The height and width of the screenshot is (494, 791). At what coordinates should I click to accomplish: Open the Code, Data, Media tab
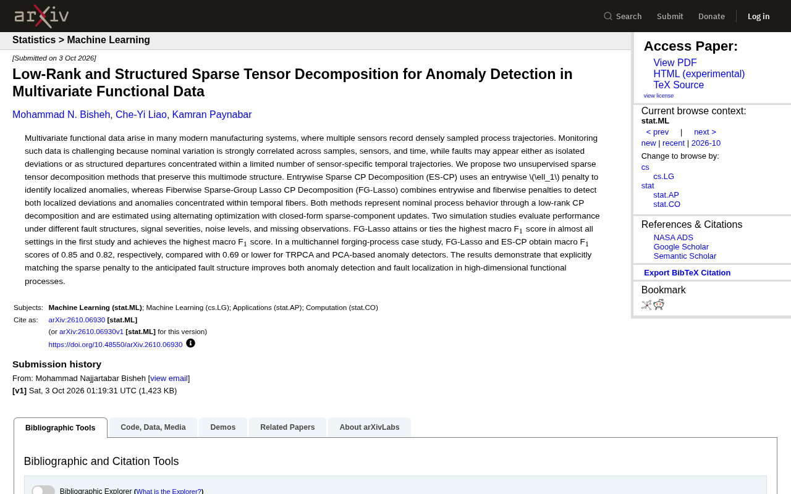click(x=153, y=427)
